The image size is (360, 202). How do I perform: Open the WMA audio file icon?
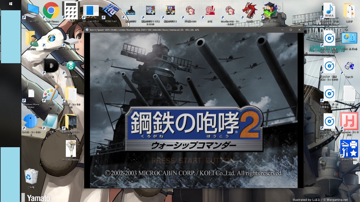329,11
